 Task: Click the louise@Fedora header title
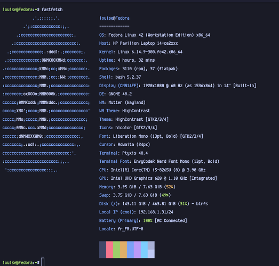[x=114, y=18]
